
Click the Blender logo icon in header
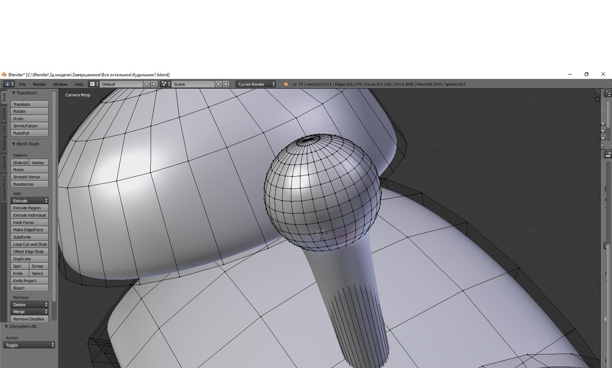click(x=286, y=84)
